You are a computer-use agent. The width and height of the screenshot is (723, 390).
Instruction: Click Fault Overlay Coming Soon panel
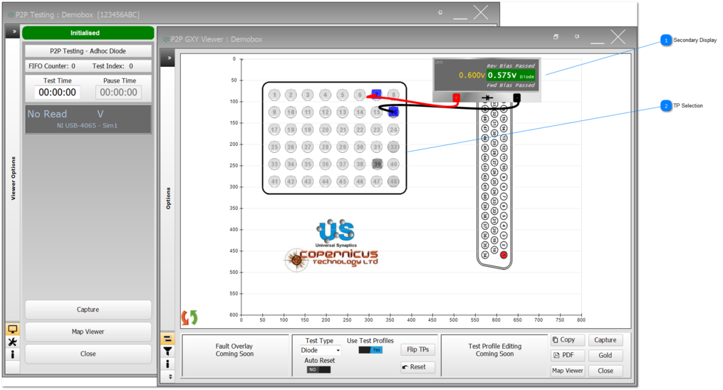234,355
